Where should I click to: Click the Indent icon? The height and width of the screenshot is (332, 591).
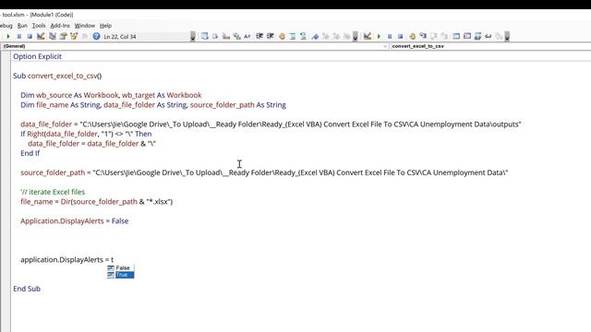coord(259,37)
